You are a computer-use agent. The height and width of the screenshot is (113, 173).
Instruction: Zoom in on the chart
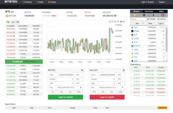(110, 22)
